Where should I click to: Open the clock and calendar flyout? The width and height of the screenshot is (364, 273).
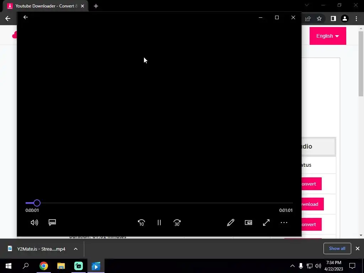333,266
